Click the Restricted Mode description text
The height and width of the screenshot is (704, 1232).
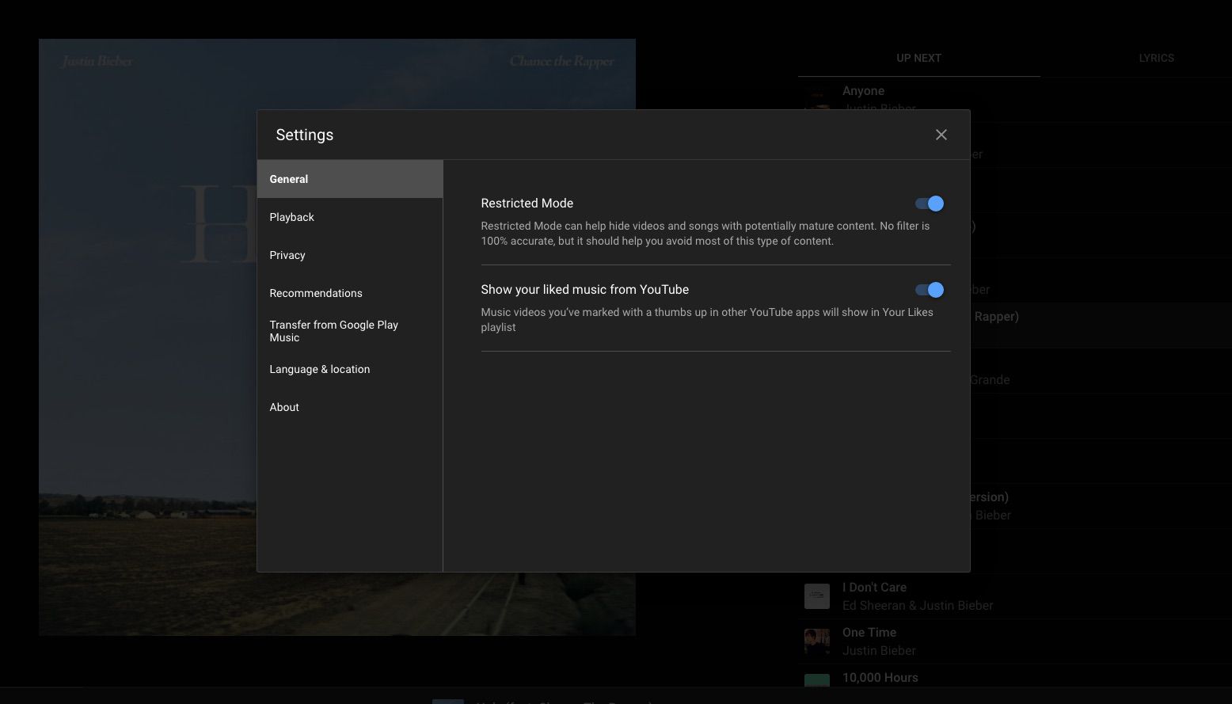pyautogui.click(x=705, y=234)
